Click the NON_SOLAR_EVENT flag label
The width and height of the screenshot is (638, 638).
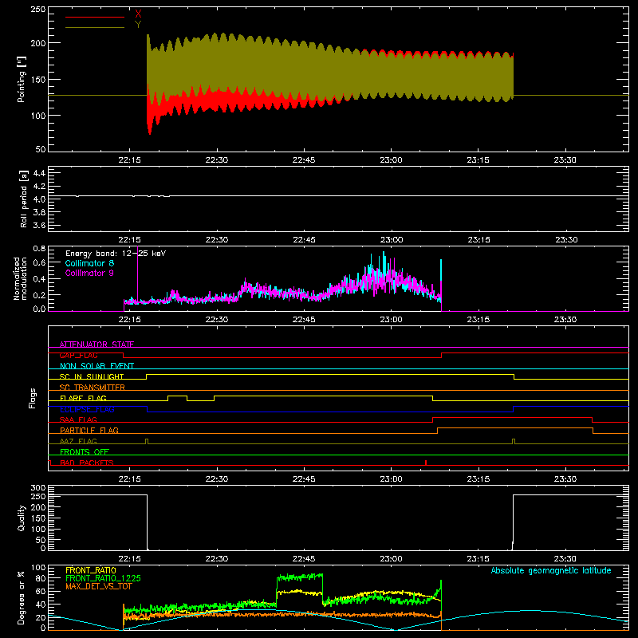[x=96, y=366]
